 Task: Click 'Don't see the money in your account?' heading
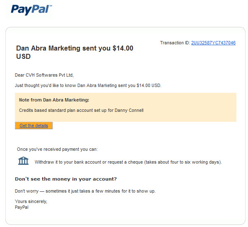pos(66,179)
